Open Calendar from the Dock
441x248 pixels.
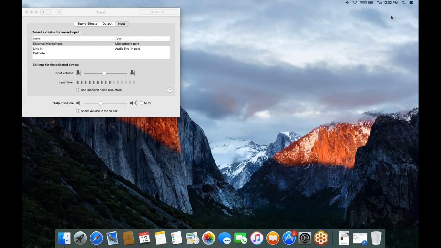click(x=144, y=238)
